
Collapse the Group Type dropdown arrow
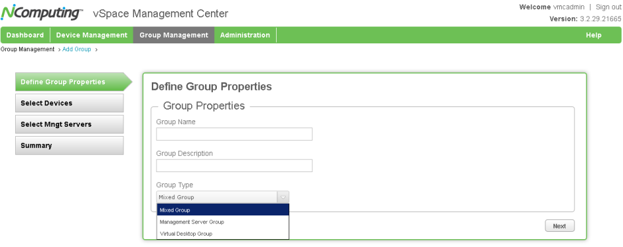pyautogui.click(x=283, y=197)
